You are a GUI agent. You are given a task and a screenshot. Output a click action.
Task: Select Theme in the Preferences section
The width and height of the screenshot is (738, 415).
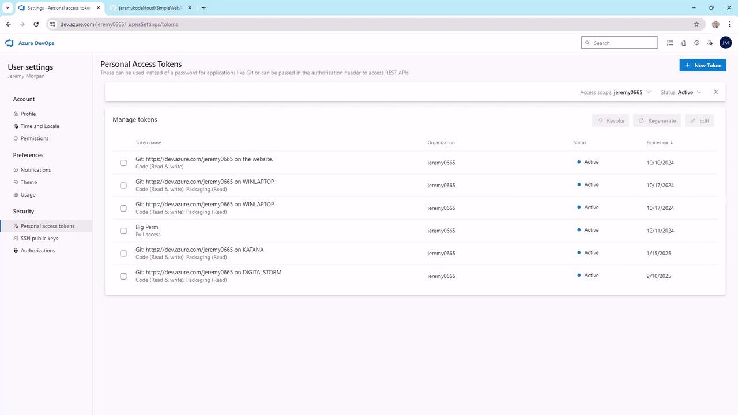pyautogui.click(x=29, y=182)
